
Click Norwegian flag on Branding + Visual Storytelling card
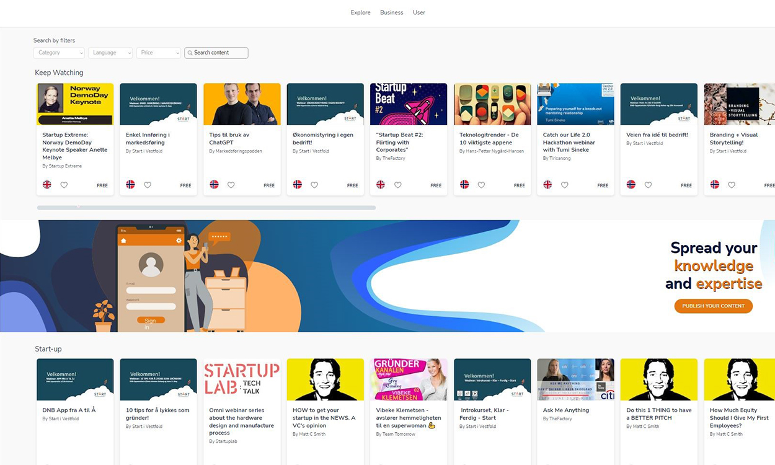coord(714,185)
